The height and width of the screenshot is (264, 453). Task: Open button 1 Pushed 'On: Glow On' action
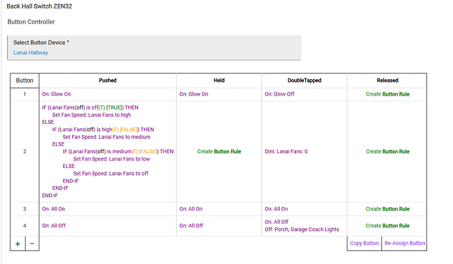click(56, 94)
